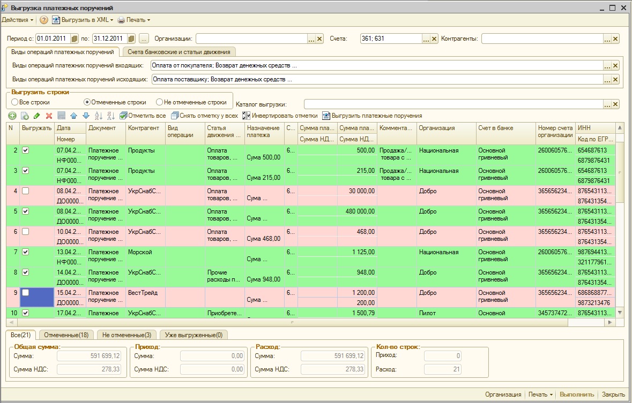Click the copy row icon
This screenshot has width=632, height=403.
coord(24,116)
